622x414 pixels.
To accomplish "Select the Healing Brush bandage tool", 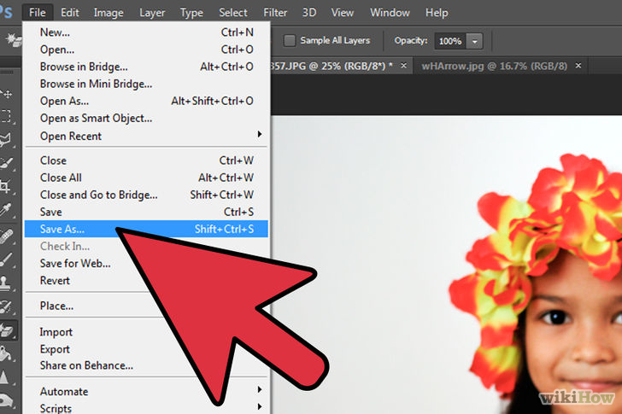I will point(6,237).
